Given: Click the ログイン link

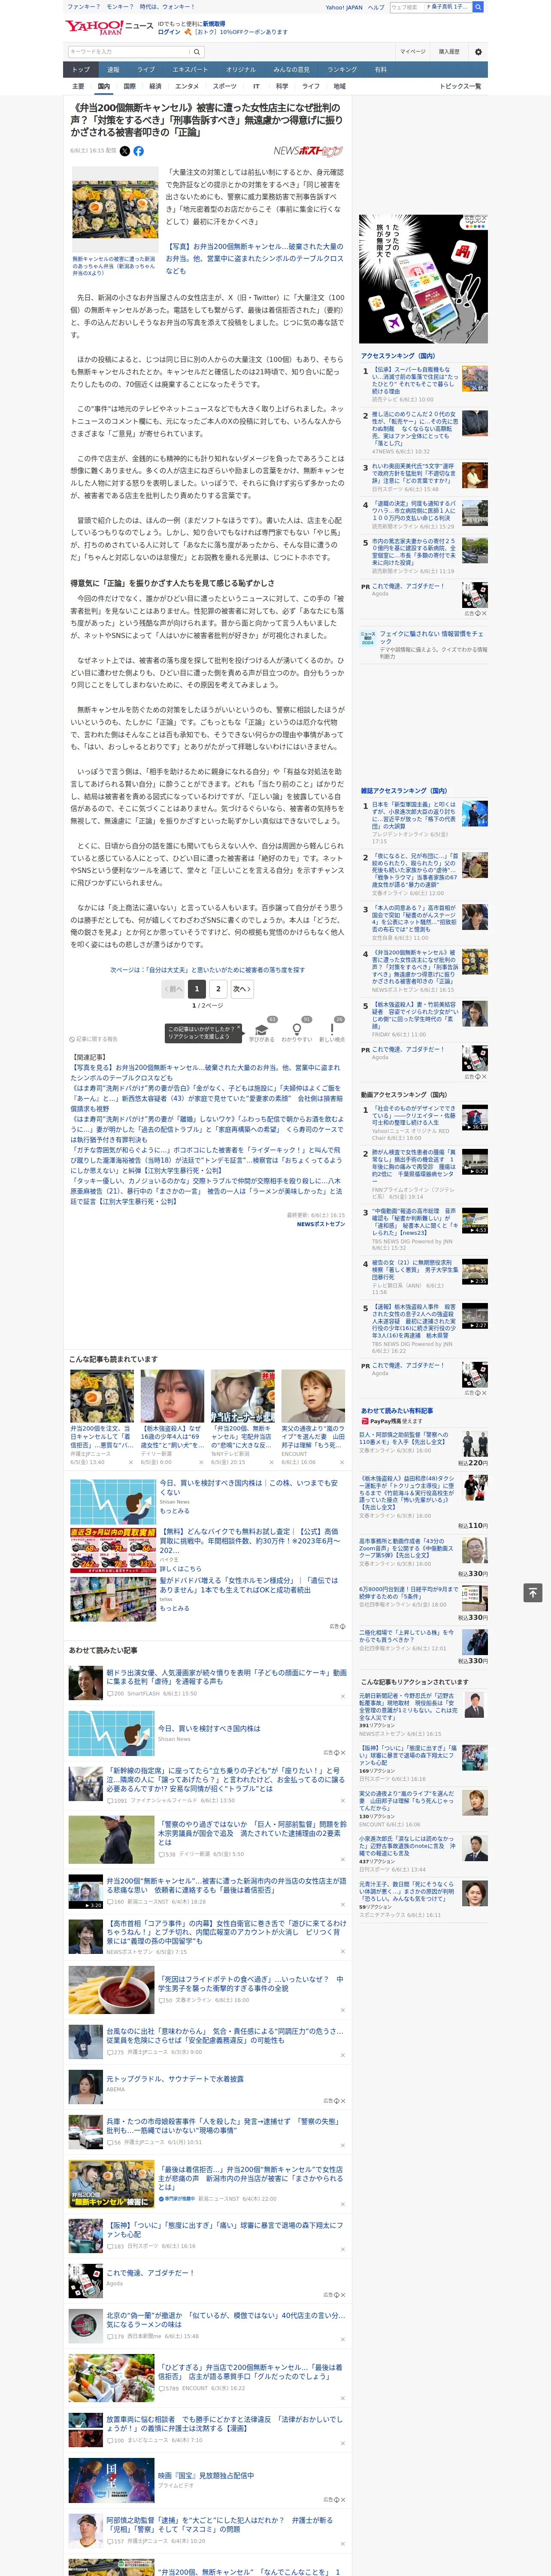Looking at the screenshot, I should tap(169, 32).
